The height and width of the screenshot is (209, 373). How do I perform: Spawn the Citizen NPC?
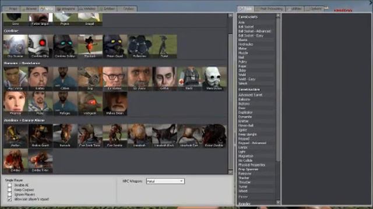point(65,78)
